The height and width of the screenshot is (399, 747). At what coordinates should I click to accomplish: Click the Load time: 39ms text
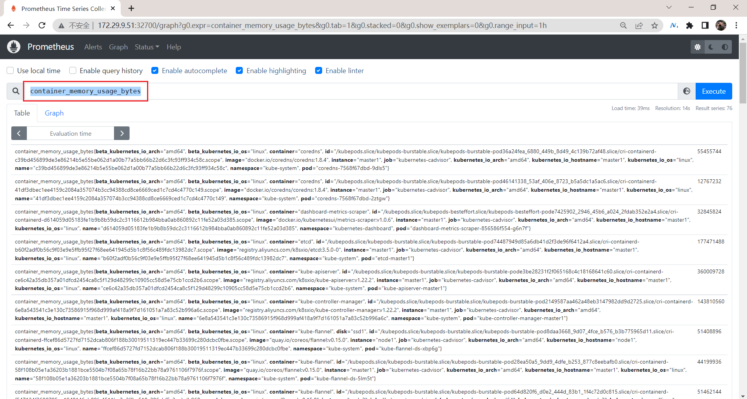(631, 108)
